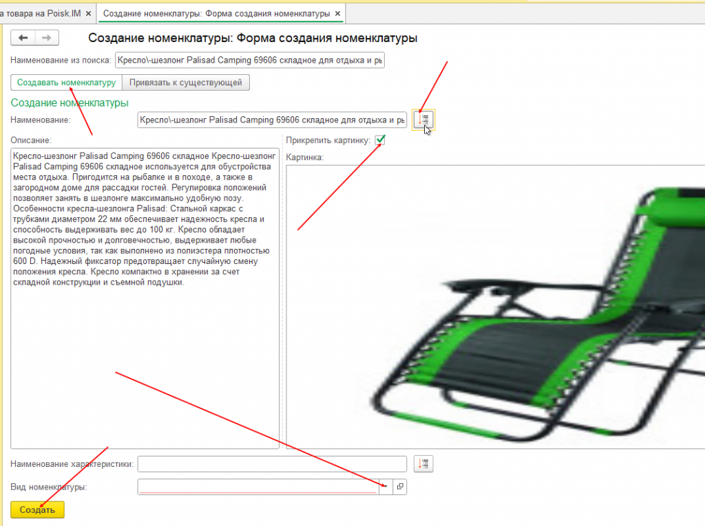Click the Наименование из поиска field
The width and height of the screenshot is (705, 526).
(x=249, y=61)
